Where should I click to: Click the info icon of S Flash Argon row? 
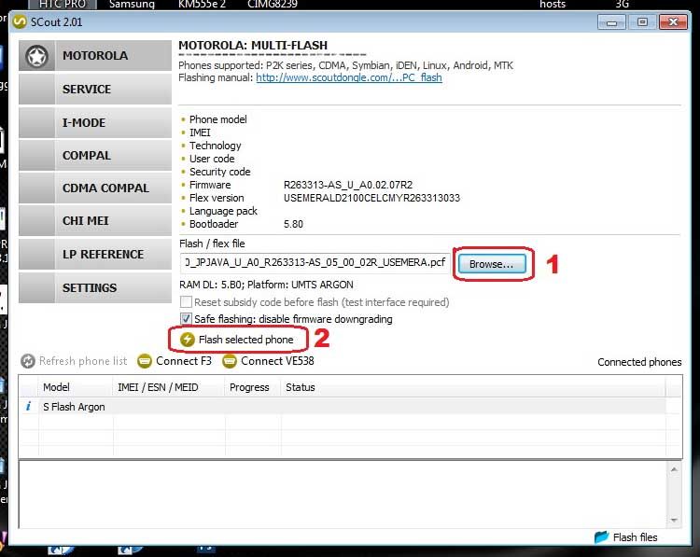29,407
